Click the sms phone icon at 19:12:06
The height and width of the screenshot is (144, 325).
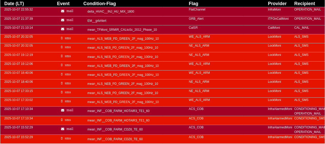[62, 65]
